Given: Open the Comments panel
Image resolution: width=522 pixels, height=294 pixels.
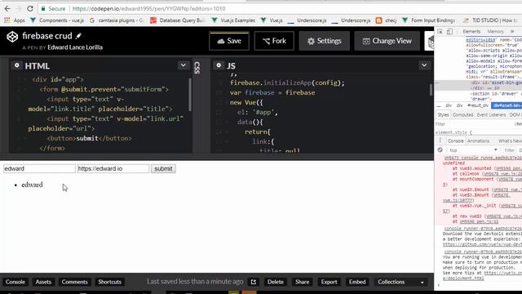Looking at the screenshot, I should point(74,282).
